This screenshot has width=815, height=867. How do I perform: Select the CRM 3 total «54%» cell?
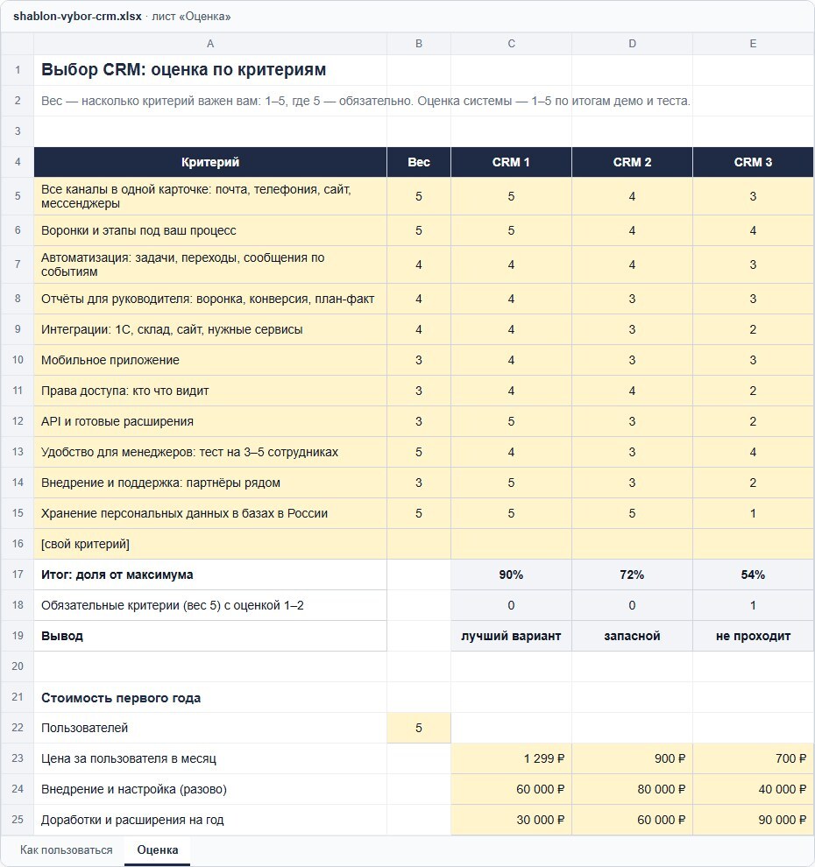click(x=753, y=574)
